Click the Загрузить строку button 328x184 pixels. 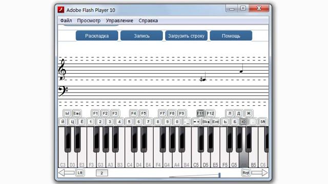pos(186,36)
